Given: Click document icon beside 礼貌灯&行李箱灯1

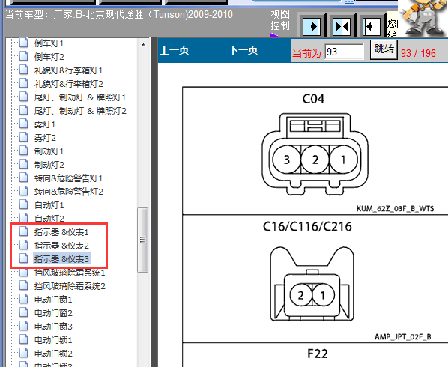Looking at the screenshot, I should 24,70.
